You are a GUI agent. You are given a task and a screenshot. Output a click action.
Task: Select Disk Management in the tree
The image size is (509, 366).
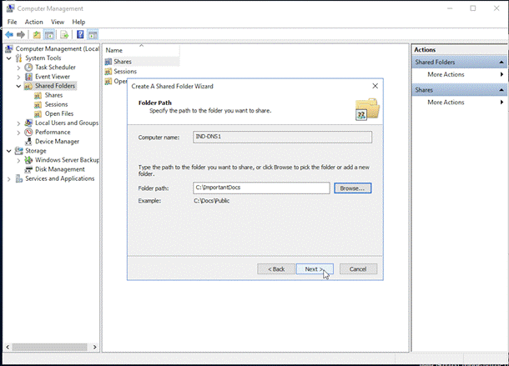[60, 169]
